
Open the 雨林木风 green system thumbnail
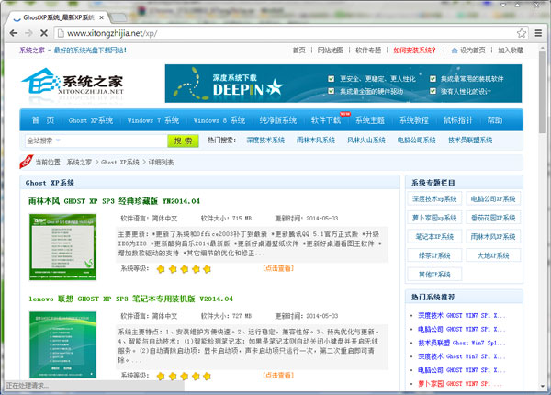(x=62, y=247)
